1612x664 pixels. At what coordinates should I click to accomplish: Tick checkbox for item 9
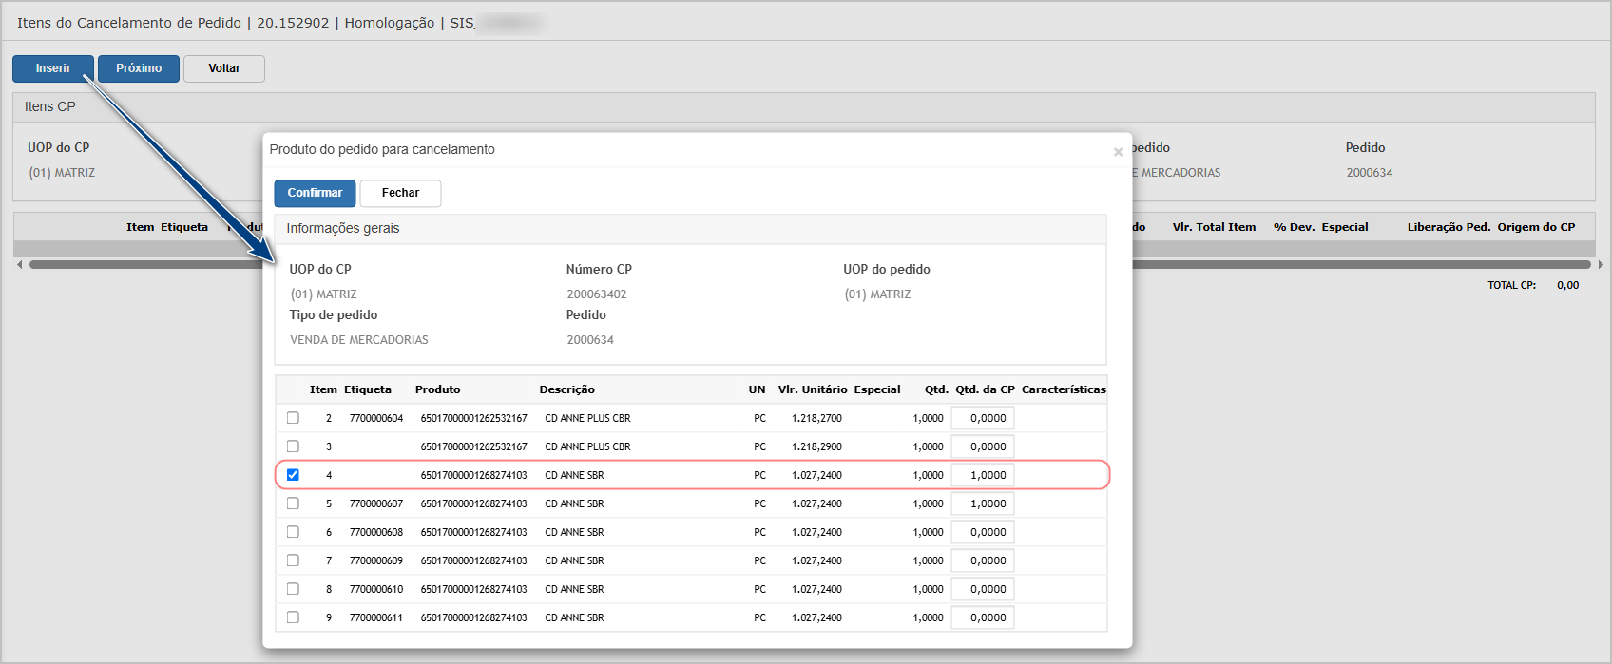pos(293,617)
